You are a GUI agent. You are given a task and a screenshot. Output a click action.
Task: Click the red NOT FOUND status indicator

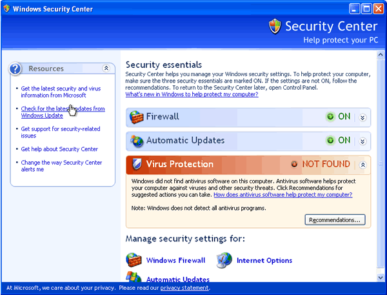294,164
